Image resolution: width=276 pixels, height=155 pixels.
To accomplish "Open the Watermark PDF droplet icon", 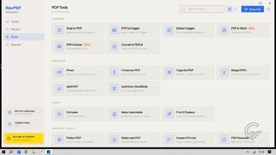I will 114,140.
